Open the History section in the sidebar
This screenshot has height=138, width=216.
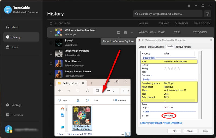21,37
